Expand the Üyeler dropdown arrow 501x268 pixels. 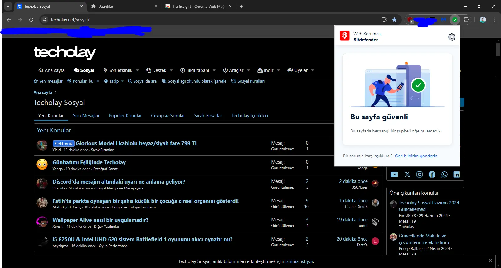[x=313, y=70]
